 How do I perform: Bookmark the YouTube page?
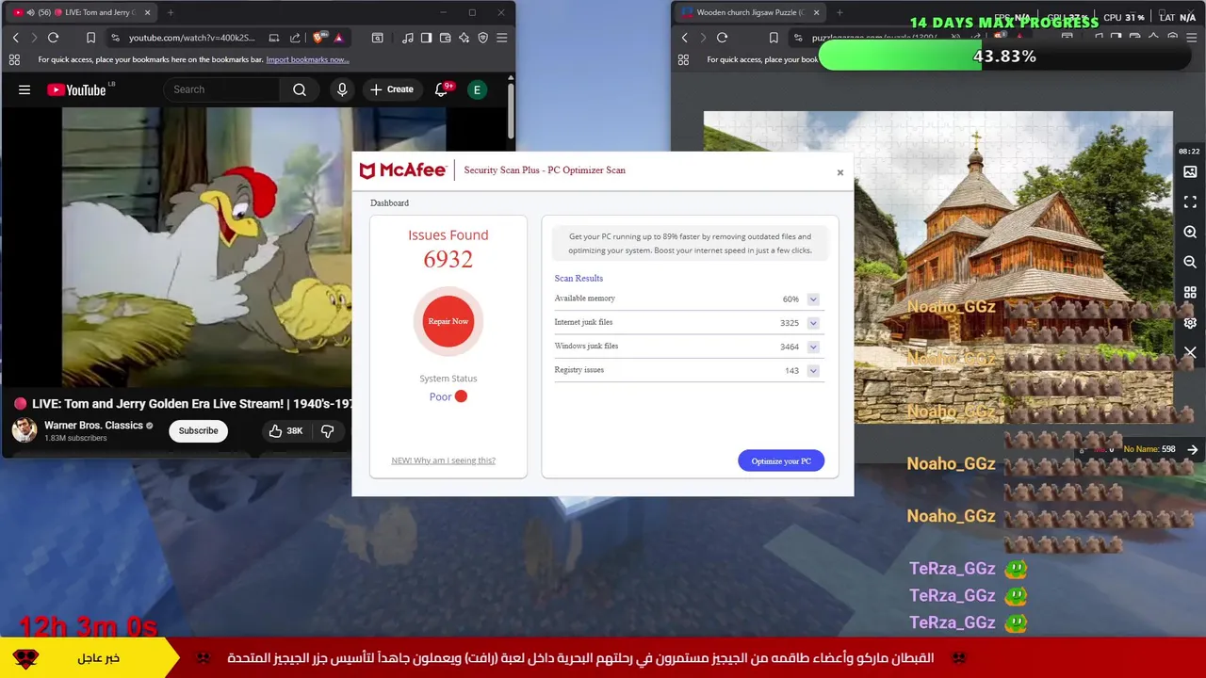90,38
